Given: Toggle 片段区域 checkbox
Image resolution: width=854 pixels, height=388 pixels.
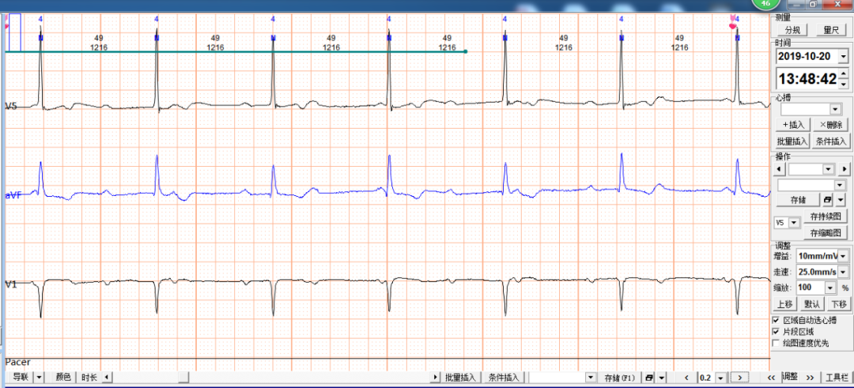Looking at the screenshot, I should pyautogui.click(x=777, y=331).
